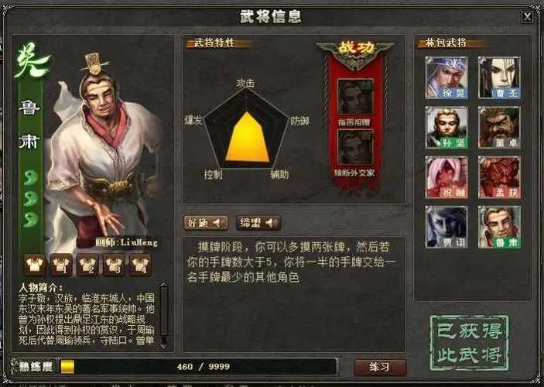Viewport: 544px width, 387px height.
Task: Select the 徐晃 general portrait
Action: click(446, 77)
